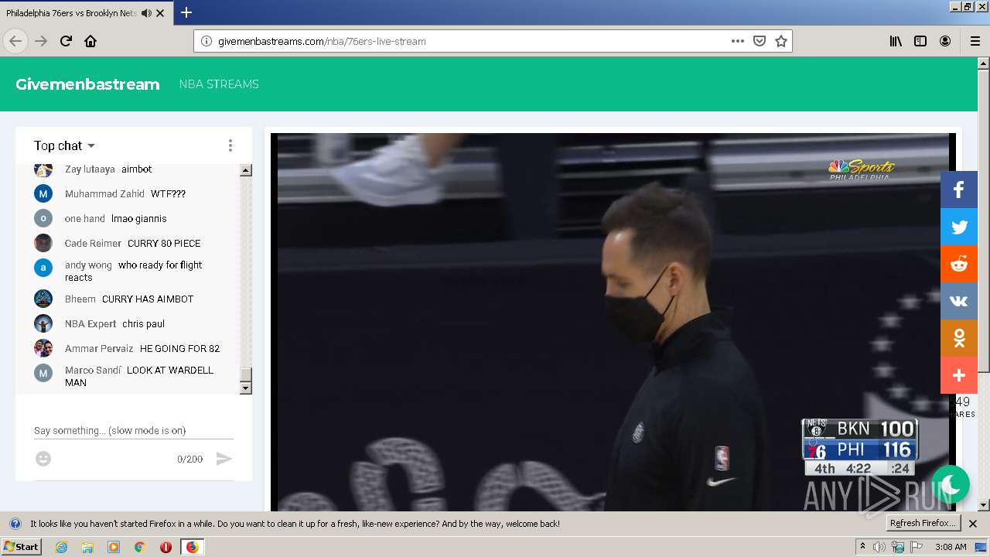
Task: Share stream on VK
Action: click(959, 301)
